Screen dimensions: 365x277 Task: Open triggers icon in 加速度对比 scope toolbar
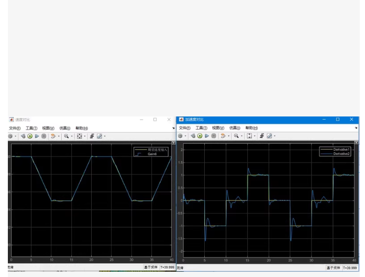tap(262, 136)
